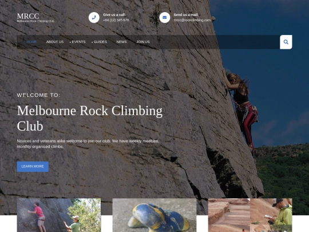Expand the Events dropdown arrow

click(x=70, y=42)
